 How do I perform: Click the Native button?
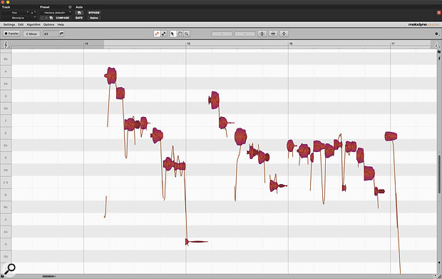[94, 18]
